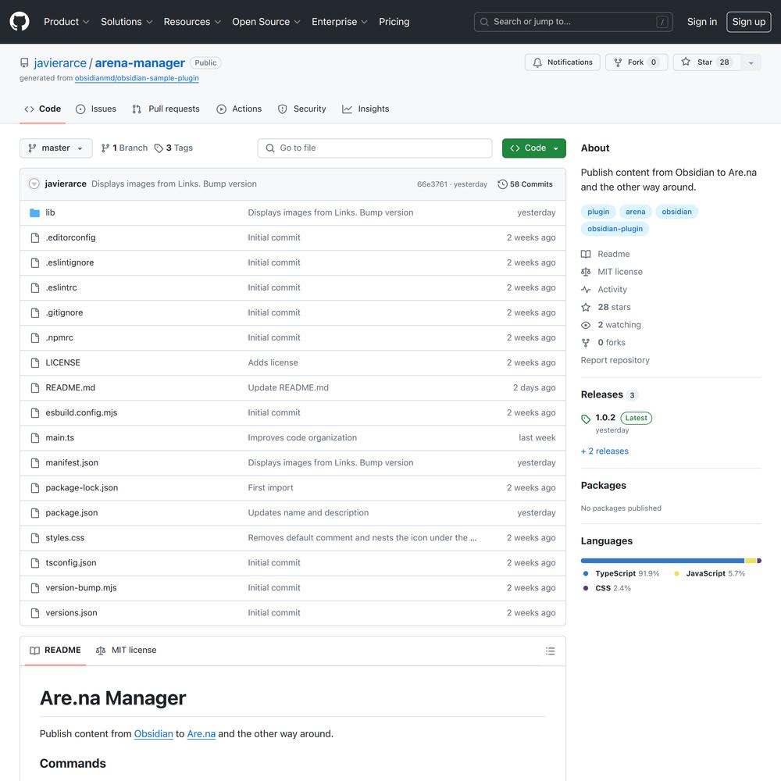
Task: Switch to the Insights tab
Action: [366, 109]
